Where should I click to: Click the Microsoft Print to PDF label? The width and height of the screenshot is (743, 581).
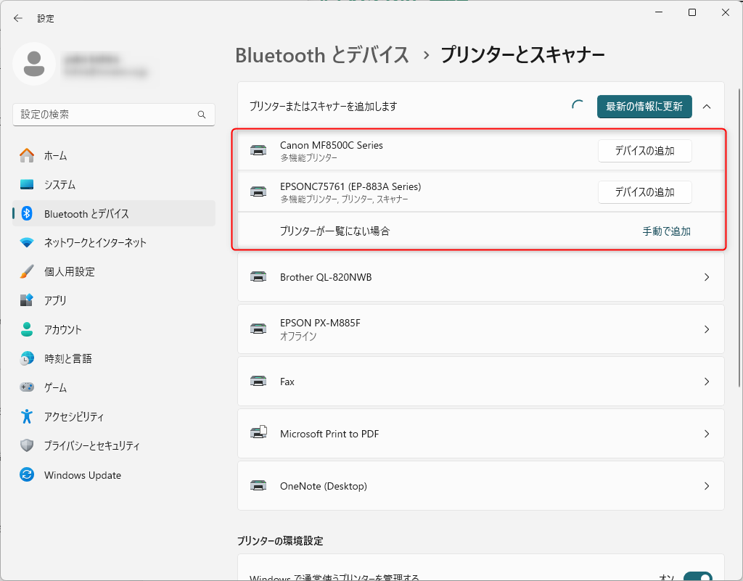tap(329, 434)
